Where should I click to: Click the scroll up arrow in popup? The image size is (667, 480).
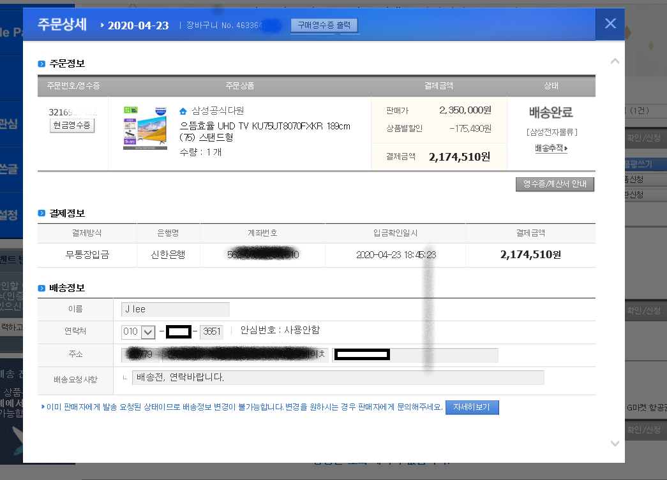[615, 62]
